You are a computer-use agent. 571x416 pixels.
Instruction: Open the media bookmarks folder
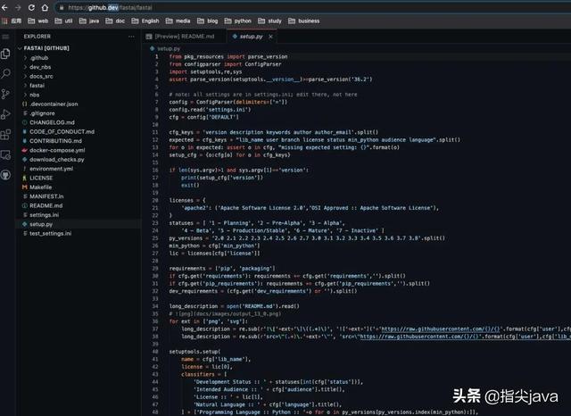(178, 21)
